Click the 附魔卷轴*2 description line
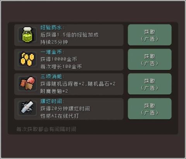Screen dimensions: 186x159 point(54,91)
